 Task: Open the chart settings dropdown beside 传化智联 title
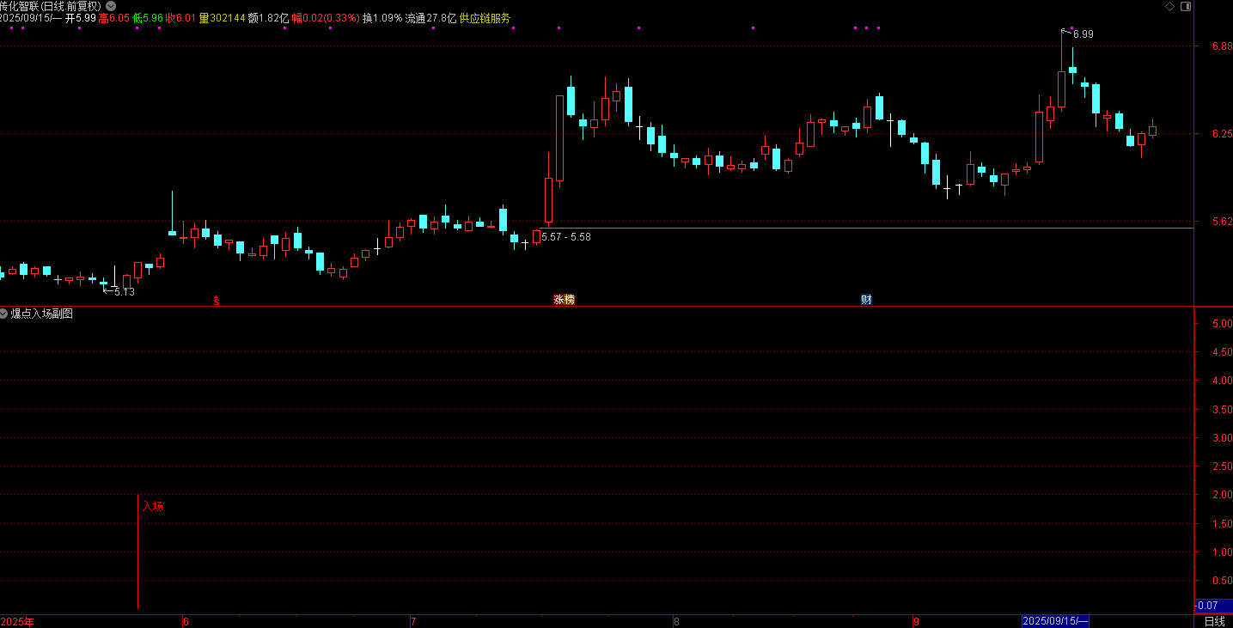tap(110, 5)
